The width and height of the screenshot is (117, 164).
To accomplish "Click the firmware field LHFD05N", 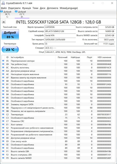I will point(60,27).
